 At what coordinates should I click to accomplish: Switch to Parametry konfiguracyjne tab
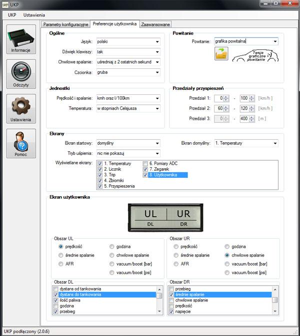(65, 24)
